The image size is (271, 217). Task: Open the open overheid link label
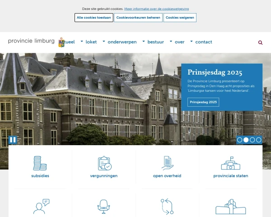[167, 176]
